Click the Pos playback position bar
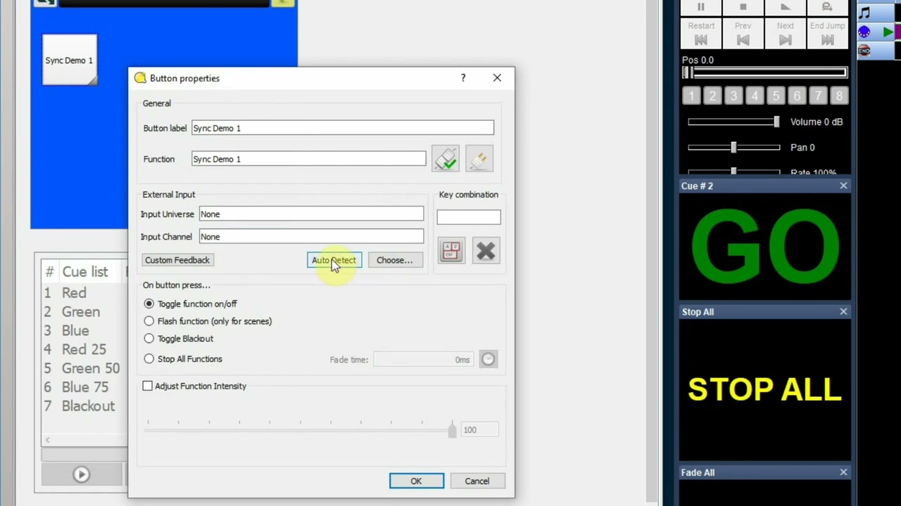This screenshot has width=901, height=506. click(764, 72)
